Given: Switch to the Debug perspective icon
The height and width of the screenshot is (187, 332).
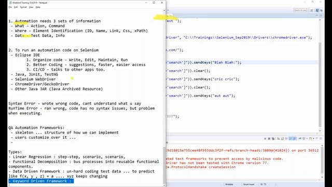Looking at the screenshot, I should tap(322, 10).
